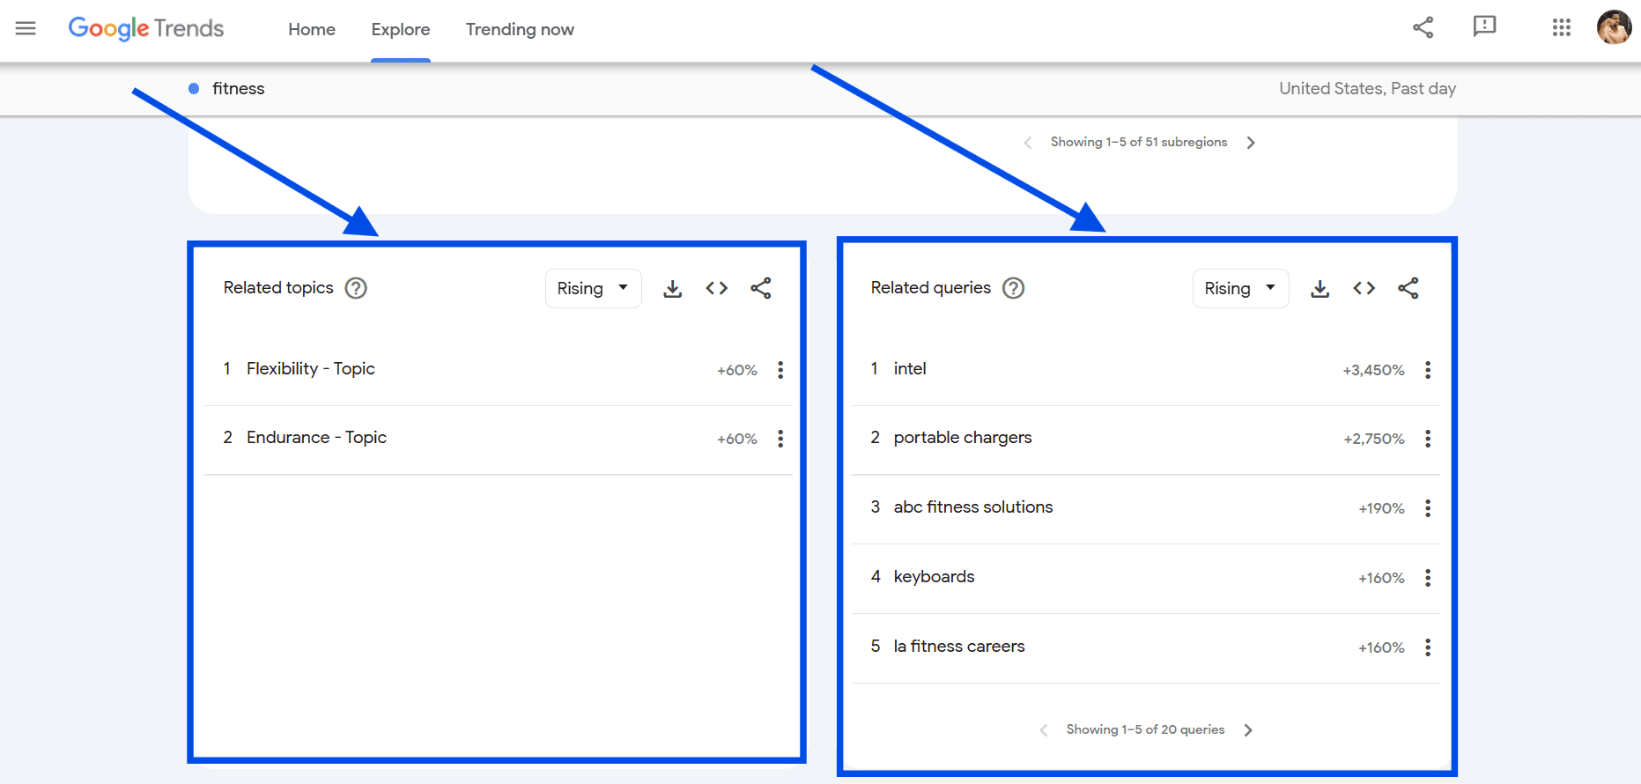Click the share icon in the header

click(x=1423, y=27)
